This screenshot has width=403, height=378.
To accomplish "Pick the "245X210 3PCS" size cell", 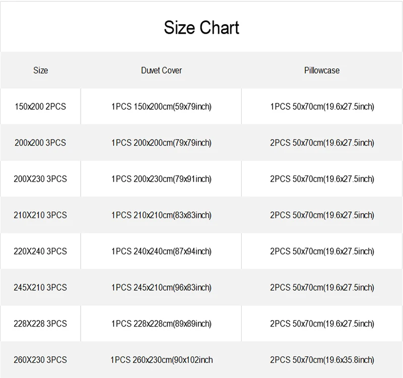I will coord(40,288).
